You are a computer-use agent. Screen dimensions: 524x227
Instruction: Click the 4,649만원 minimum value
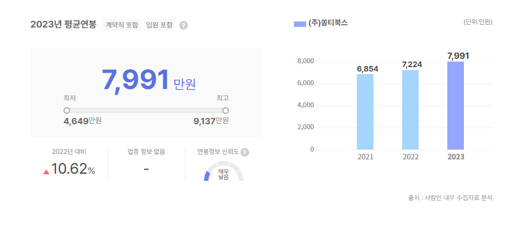(83, 121)
